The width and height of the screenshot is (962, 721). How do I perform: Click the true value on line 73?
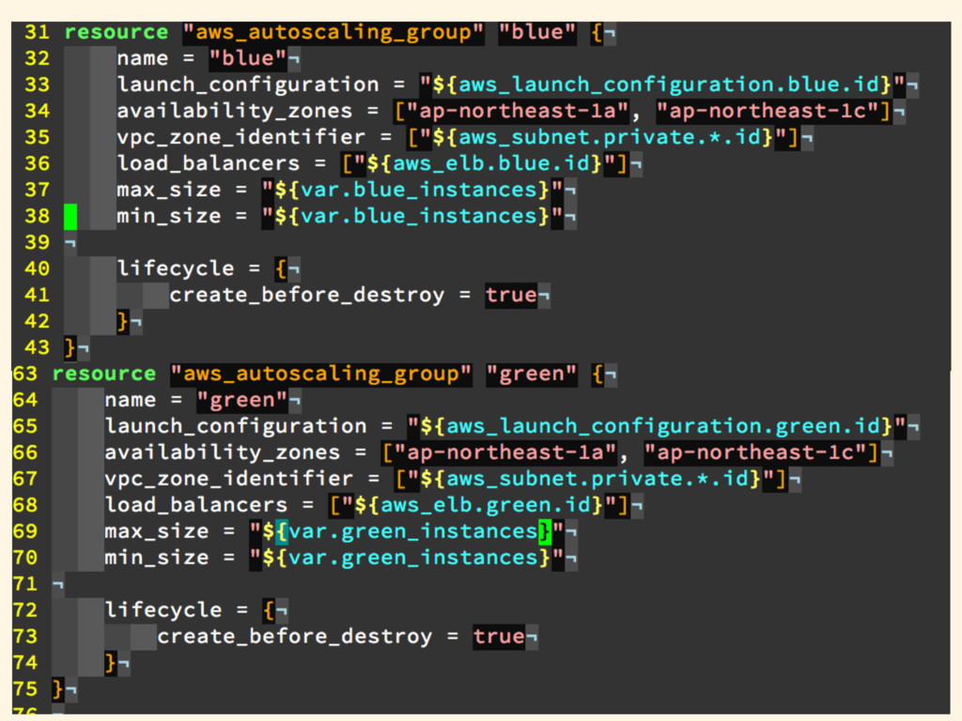(499, 637)
